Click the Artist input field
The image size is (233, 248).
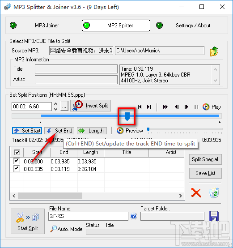76,79
